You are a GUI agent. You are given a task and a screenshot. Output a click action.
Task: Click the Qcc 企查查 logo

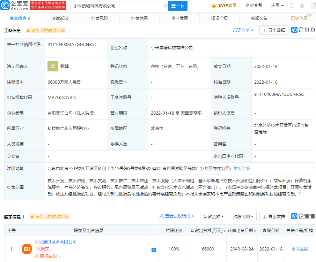point(15,6)
